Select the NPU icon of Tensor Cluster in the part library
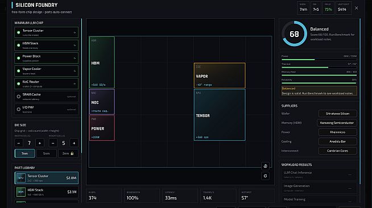The image size is (372, 208). (x=21, y=178)
